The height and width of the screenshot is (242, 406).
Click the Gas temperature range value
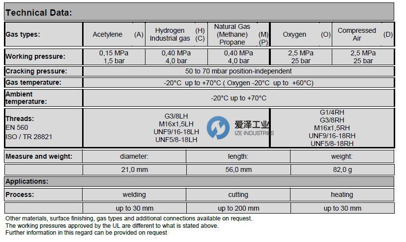(x=238, y=83)
